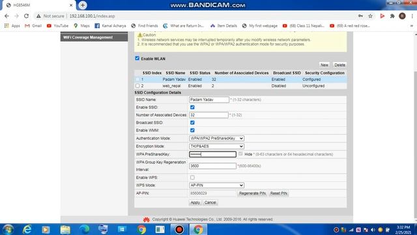Viewport: 417px width, 235px height.
Task: Open the Kamal Acharya Facebook bookmark
Action: click(110, 26)
